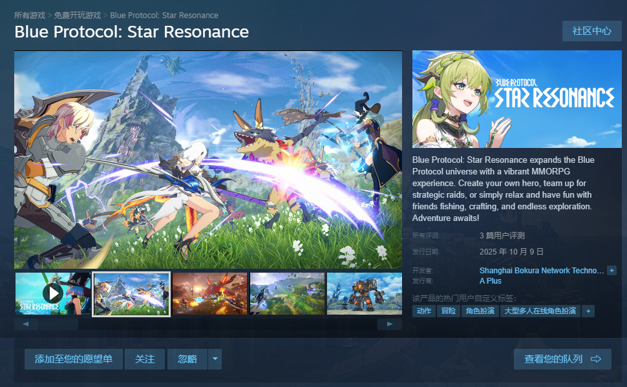This screenshot has width=627, height=387.
Task: Click the 关注 follow button
Action: tap(145, 359)
